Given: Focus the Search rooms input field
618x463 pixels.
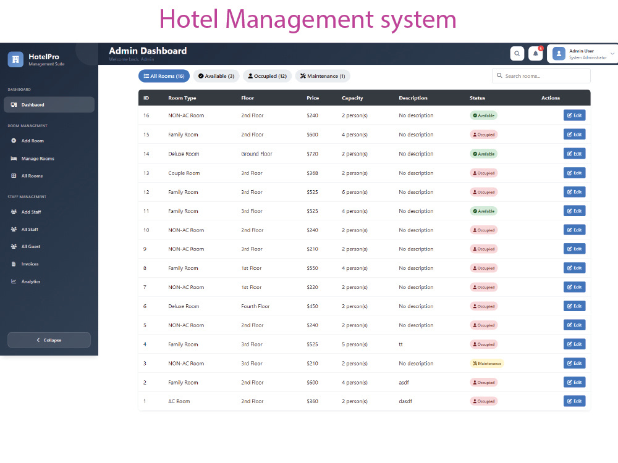Looking at the screenshot, I should (541, 76).
